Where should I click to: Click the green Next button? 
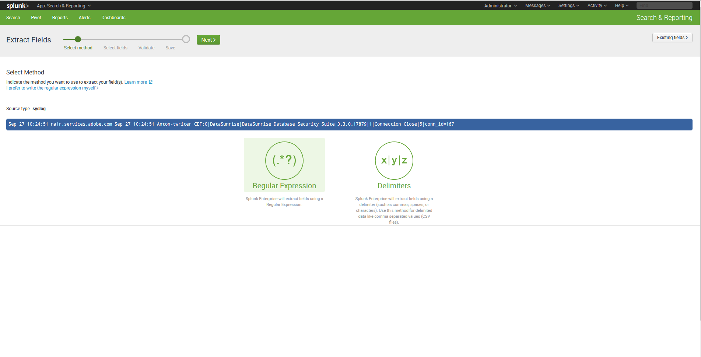pyautogui.click(x=208, y=40)
